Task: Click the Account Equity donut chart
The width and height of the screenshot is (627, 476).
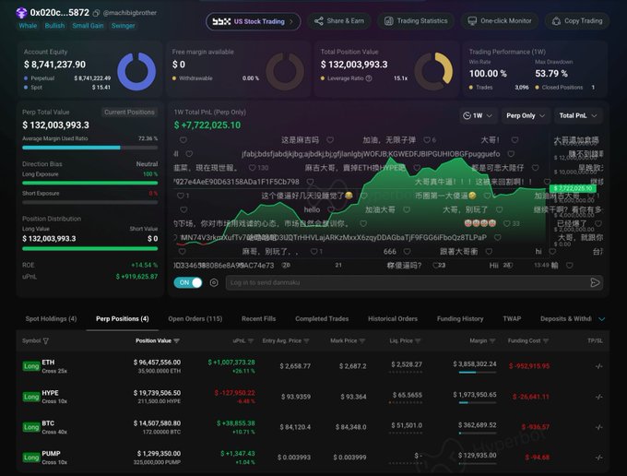Action: (x=136, y=72)
